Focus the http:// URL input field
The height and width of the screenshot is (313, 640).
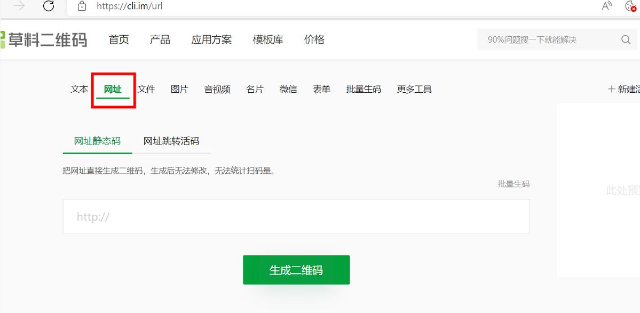[296, 217]
